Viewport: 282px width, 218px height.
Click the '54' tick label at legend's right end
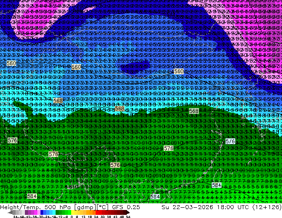pos(128,217)
